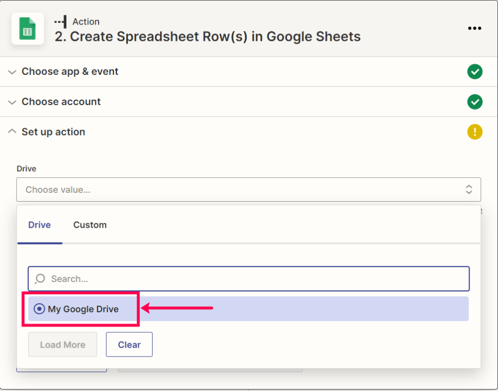Click the yellow warning icon for Set up action
Viewport: 498px width, 391px height.
pos(475,131)
